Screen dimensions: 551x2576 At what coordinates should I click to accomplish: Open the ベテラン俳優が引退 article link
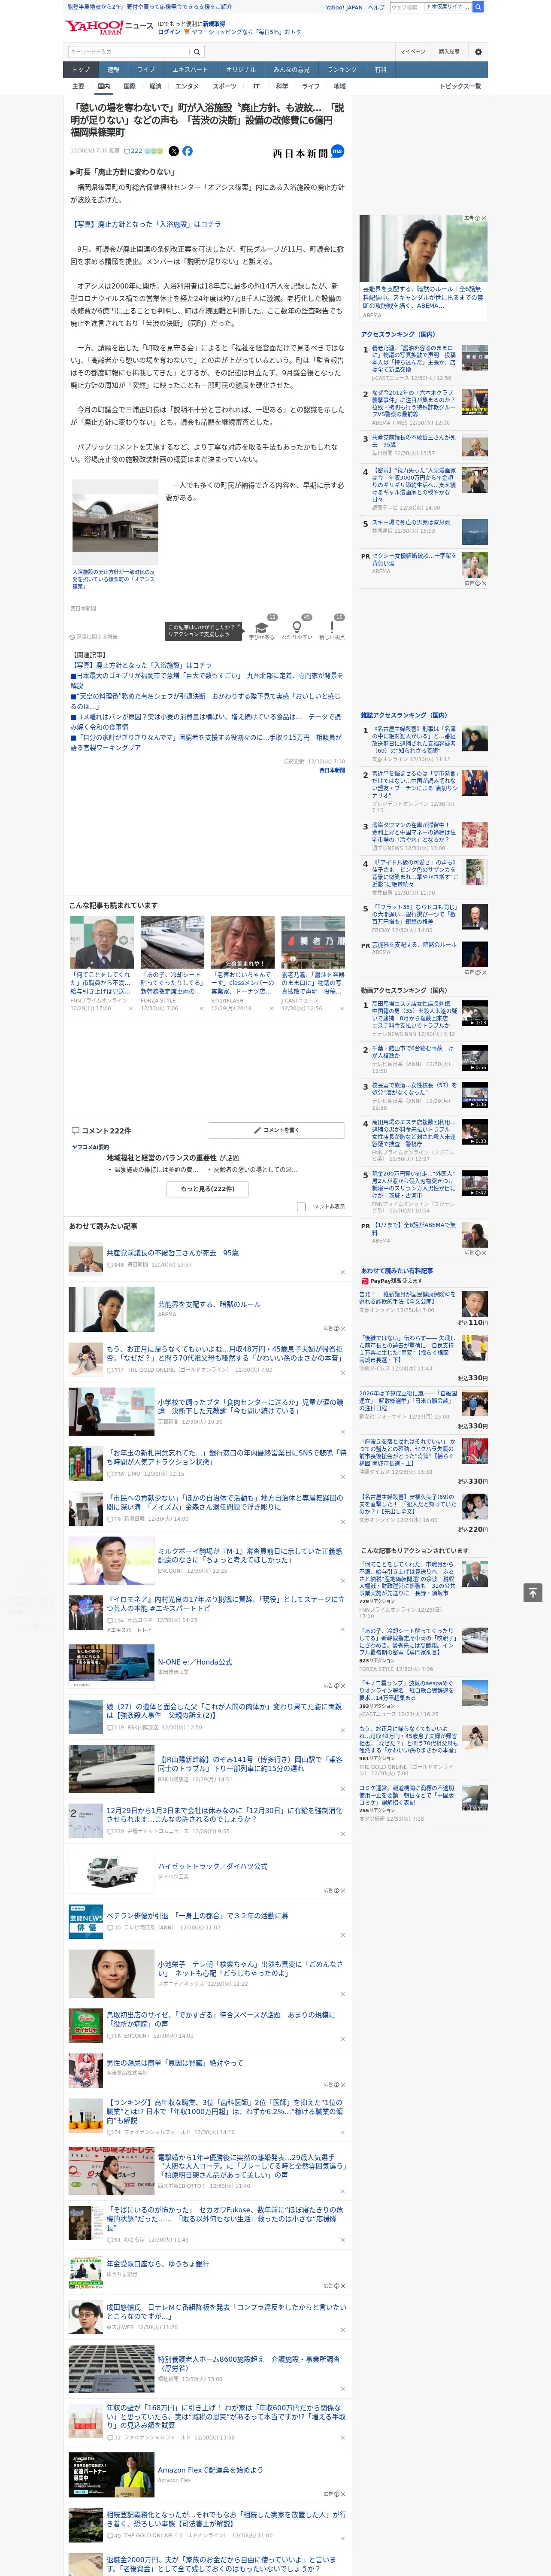tap(197, 1916)
